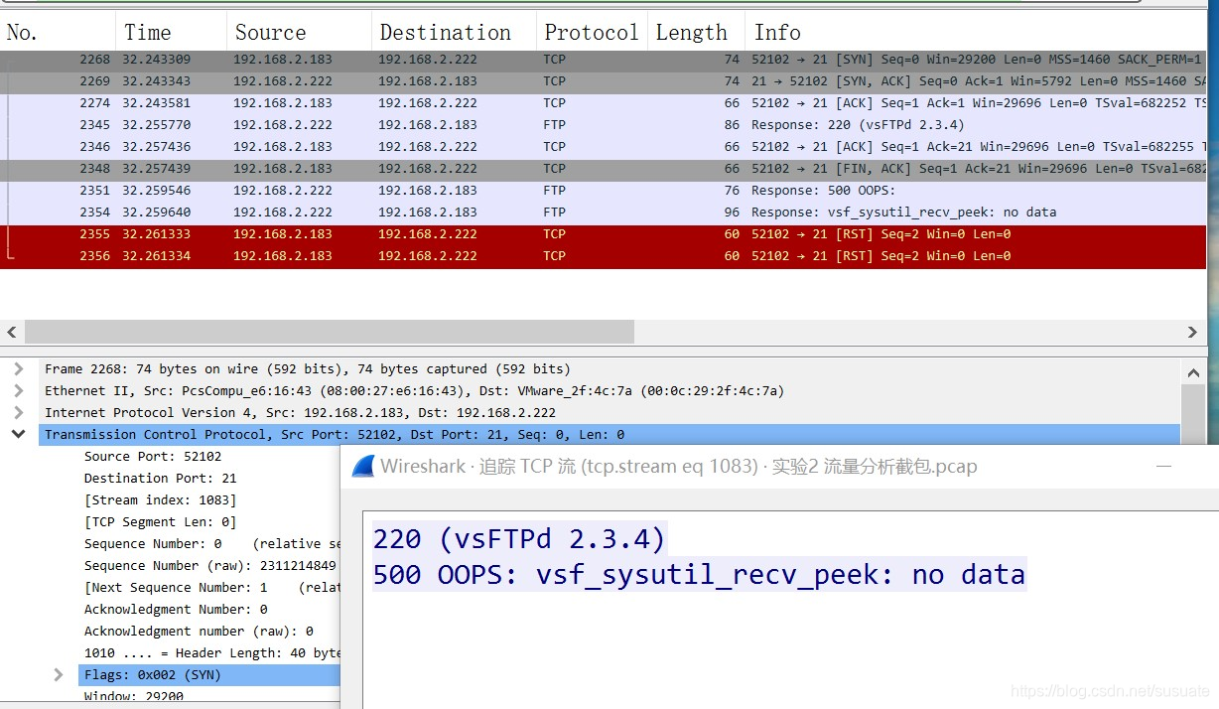
Task: Select the Acknowledgment Number: 0 field
Action: [x=175, y=609]
